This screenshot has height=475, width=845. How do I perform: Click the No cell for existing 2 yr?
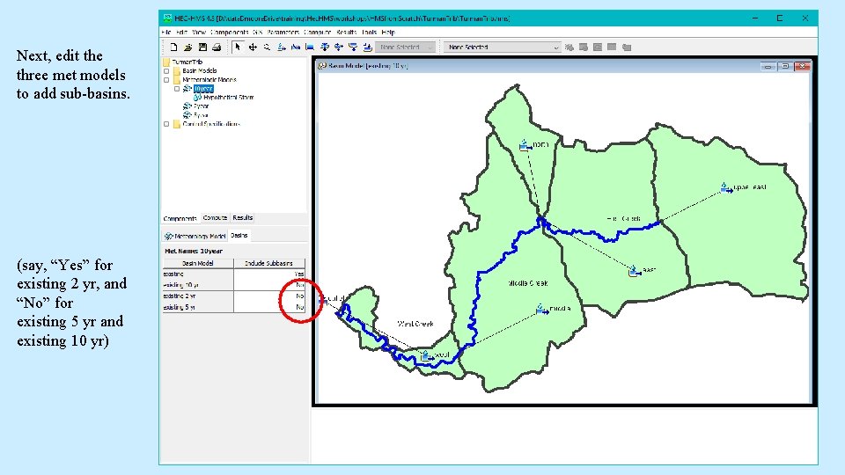(269, 296)
